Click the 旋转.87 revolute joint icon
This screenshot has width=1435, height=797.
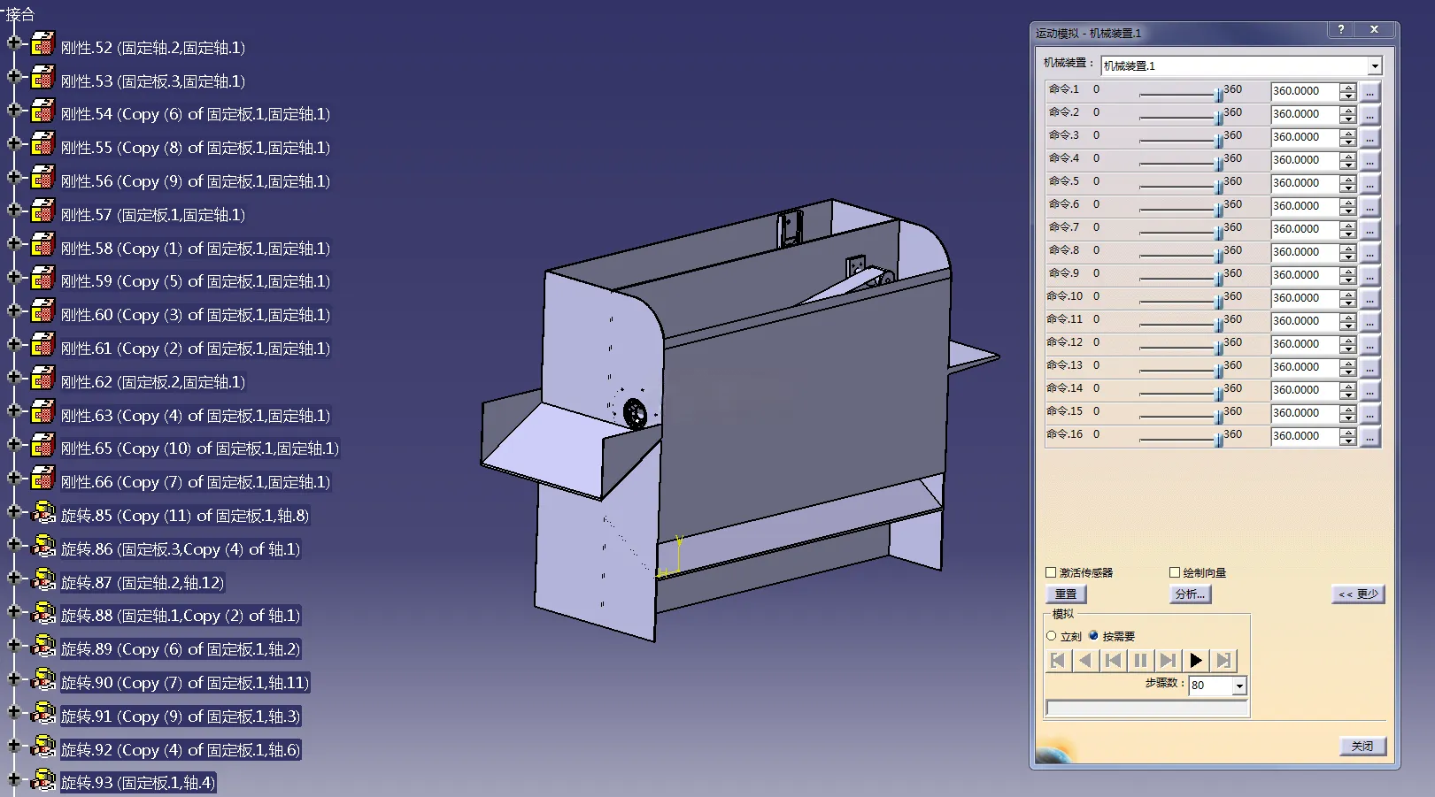(x=42, y=580)
